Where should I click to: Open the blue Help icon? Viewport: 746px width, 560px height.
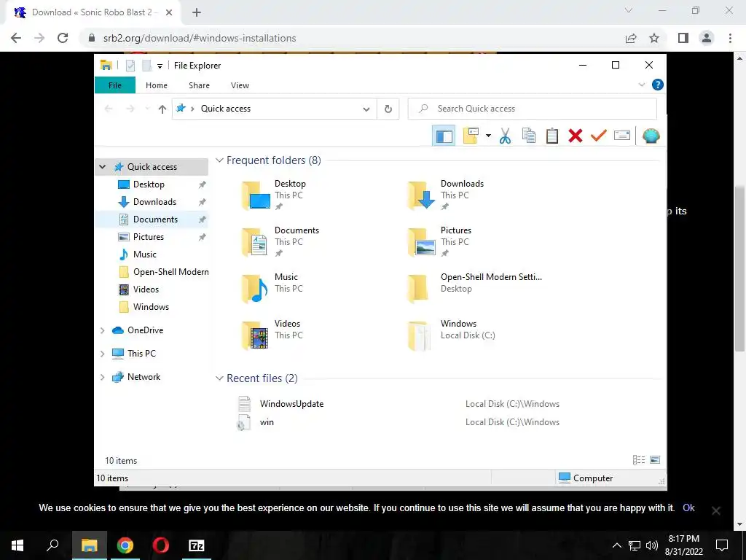point(658,85)
